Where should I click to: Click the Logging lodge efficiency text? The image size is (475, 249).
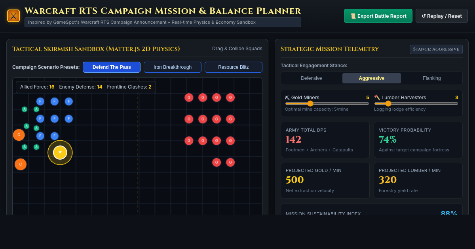click(400, 109)
